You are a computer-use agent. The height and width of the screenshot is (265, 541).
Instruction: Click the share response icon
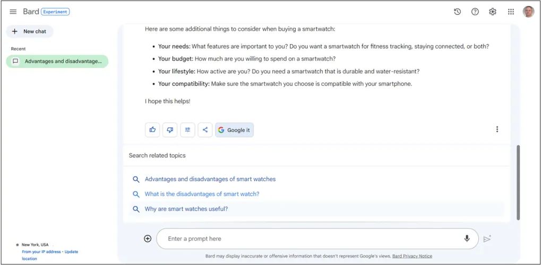(x=205, y=130)
